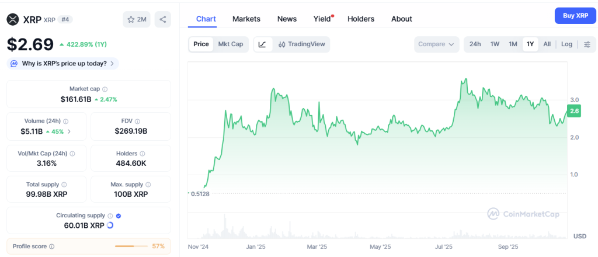The image size is (598, 257).
Task: Select the 1M time range button
Action: (513, 44)
